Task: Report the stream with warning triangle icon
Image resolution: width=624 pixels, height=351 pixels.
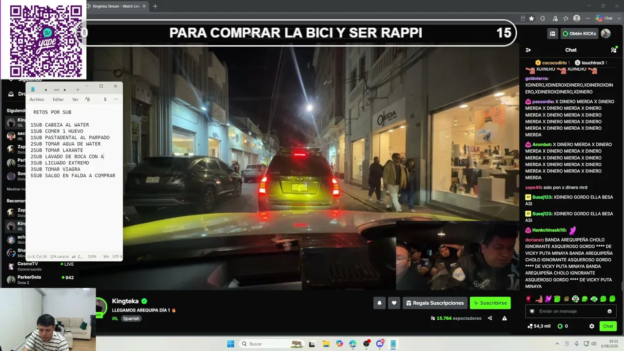Action: tap(505, 318)
